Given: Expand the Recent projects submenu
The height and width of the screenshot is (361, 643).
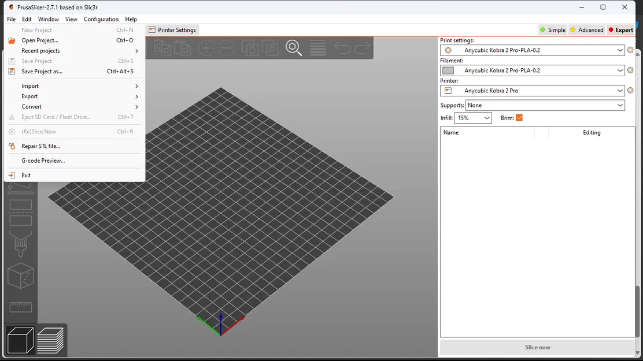Looking at the screenshot, I should pyautogui.click(x=75, y=51).
